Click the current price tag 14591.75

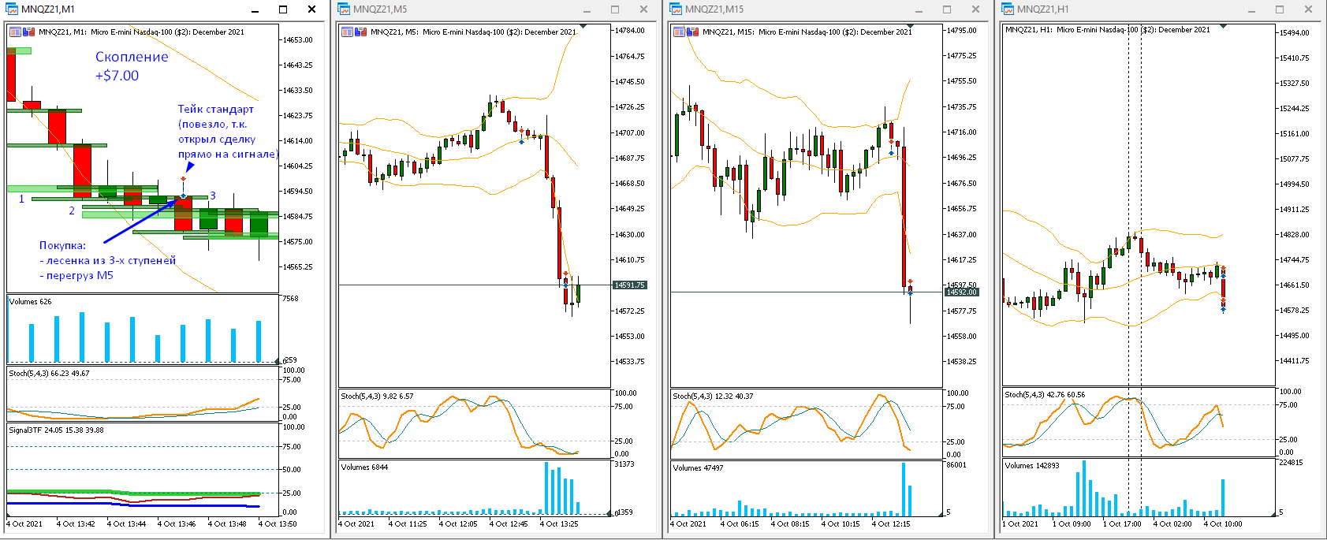tap(630, 285)
